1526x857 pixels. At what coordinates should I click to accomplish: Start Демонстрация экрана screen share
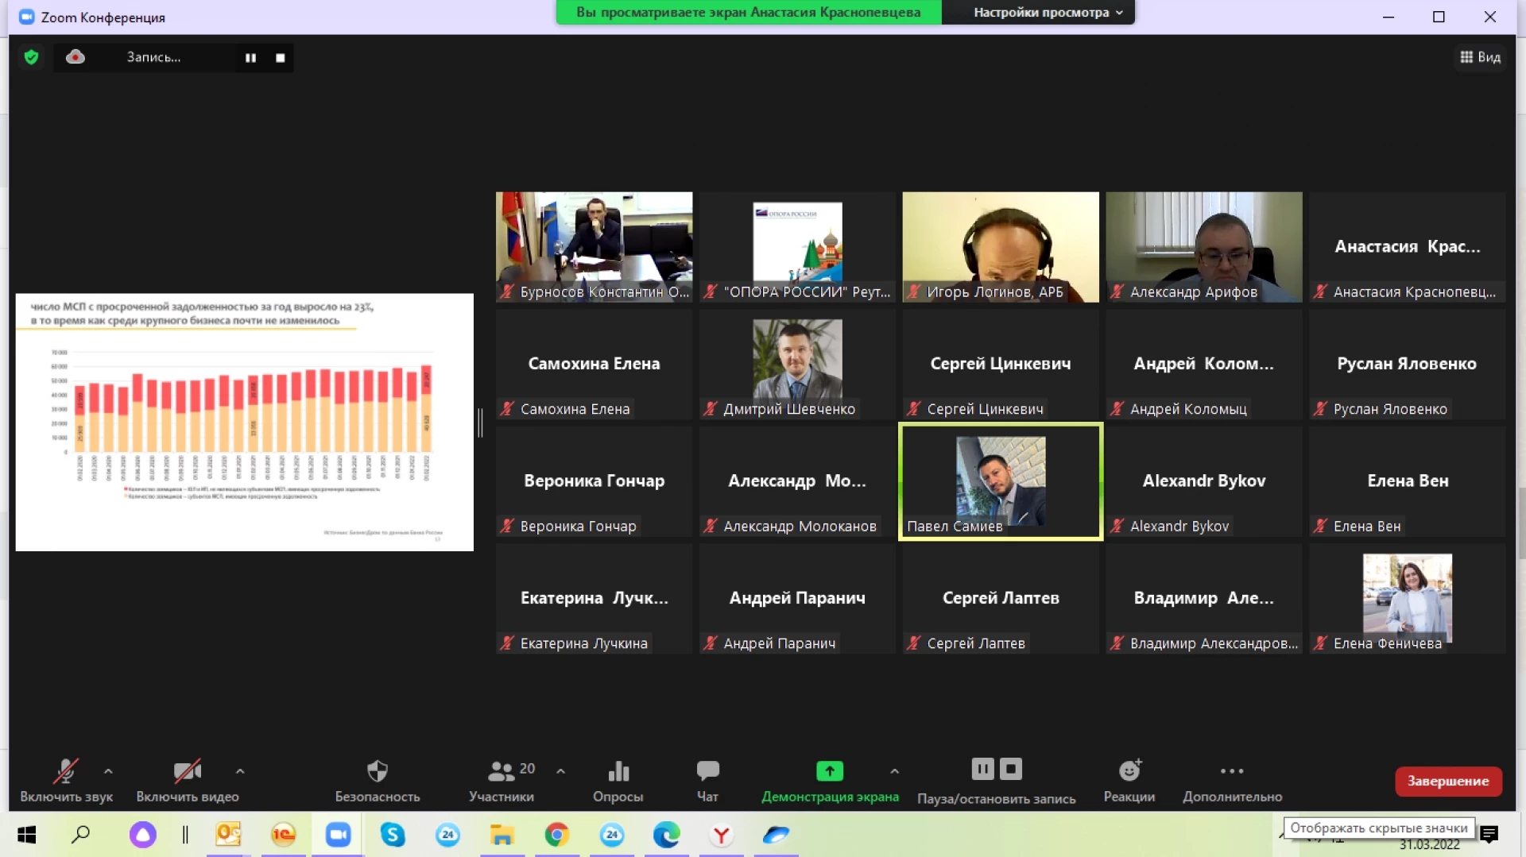pos(830,781)
